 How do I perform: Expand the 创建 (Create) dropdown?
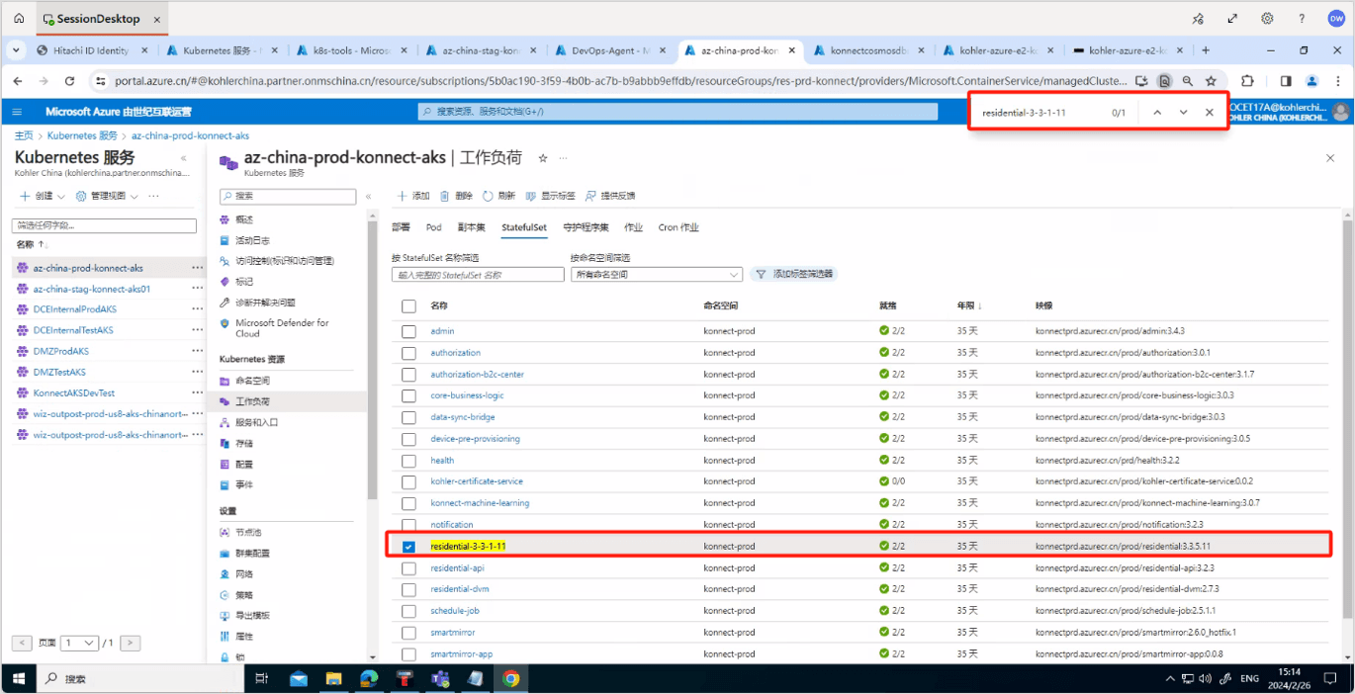(43, 196)
